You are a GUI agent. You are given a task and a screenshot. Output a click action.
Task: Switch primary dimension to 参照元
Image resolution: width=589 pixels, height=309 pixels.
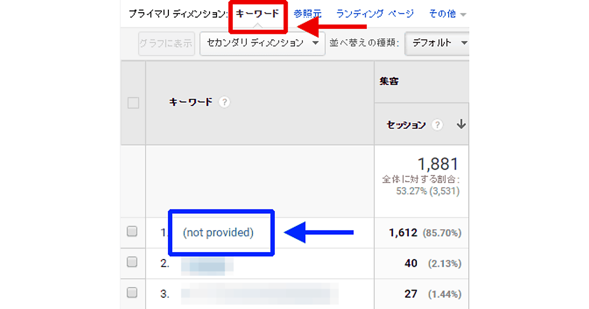(x=307, y=14)
